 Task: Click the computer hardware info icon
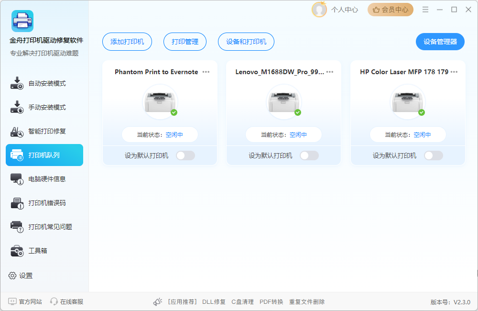pyautogui.click(x=17, y=179)
